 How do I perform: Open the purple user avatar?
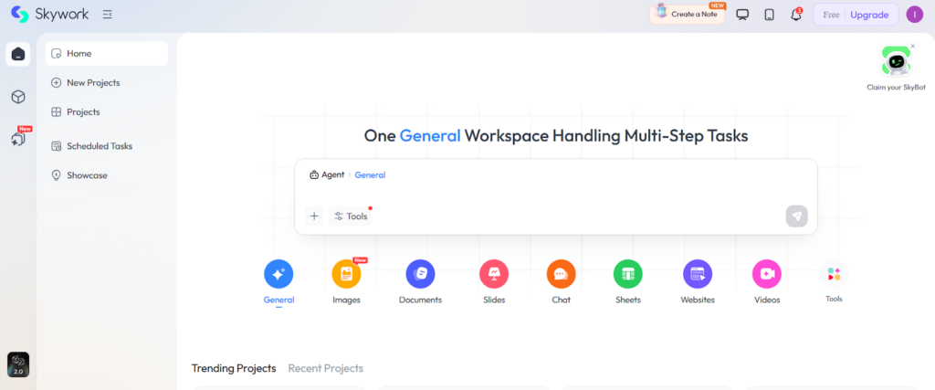tap(915, 15)
